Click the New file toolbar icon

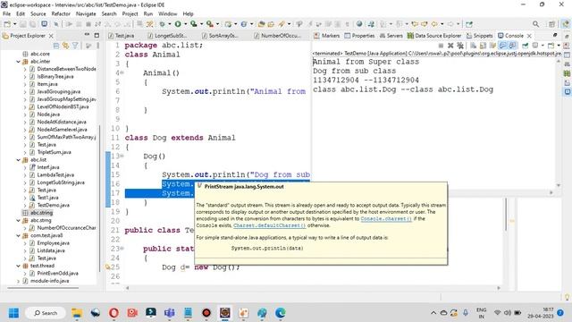coord(7,24)
